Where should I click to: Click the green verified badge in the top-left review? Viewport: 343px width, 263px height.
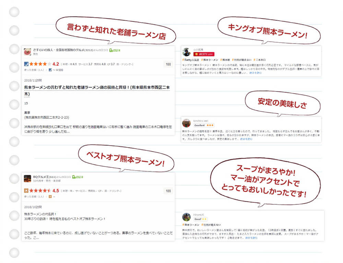pos(115,50)
